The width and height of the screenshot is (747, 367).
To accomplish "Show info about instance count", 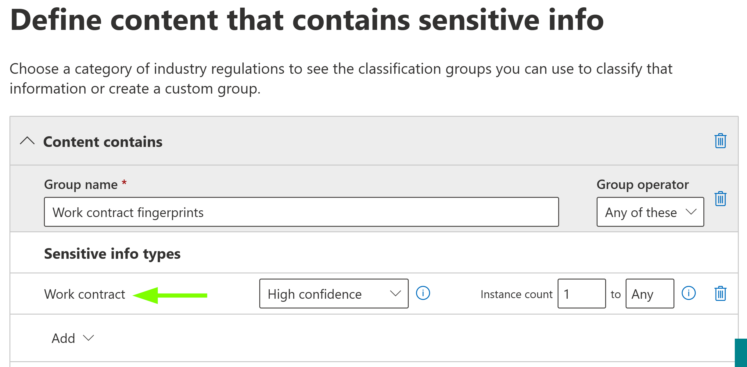I will 688,293.
